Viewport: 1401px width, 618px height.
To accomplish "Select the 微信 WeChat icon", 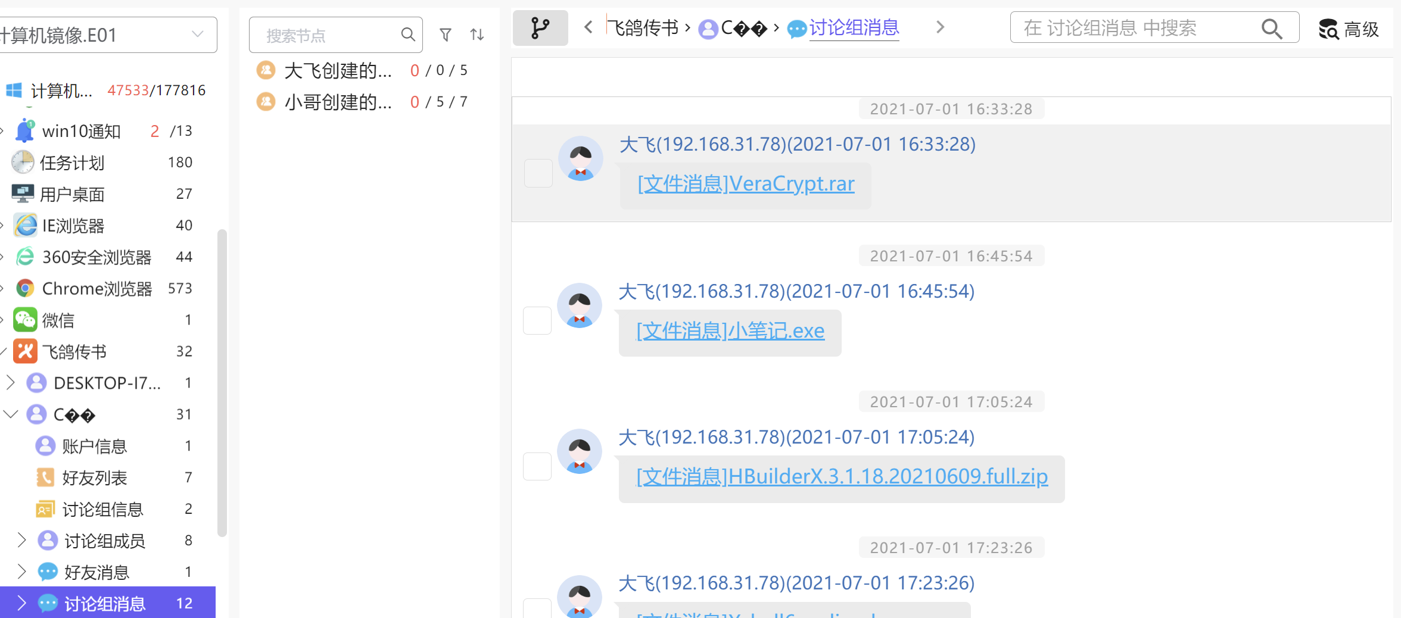I will [25, 320].
